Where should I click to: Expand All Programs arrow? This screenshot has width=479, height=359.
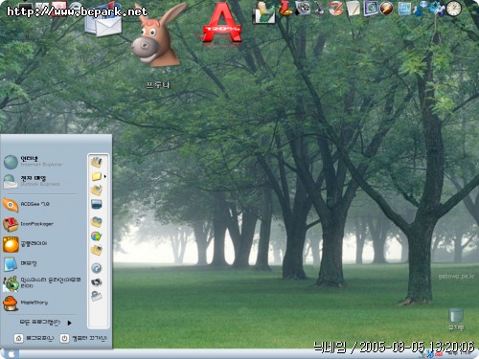[70, 323]
